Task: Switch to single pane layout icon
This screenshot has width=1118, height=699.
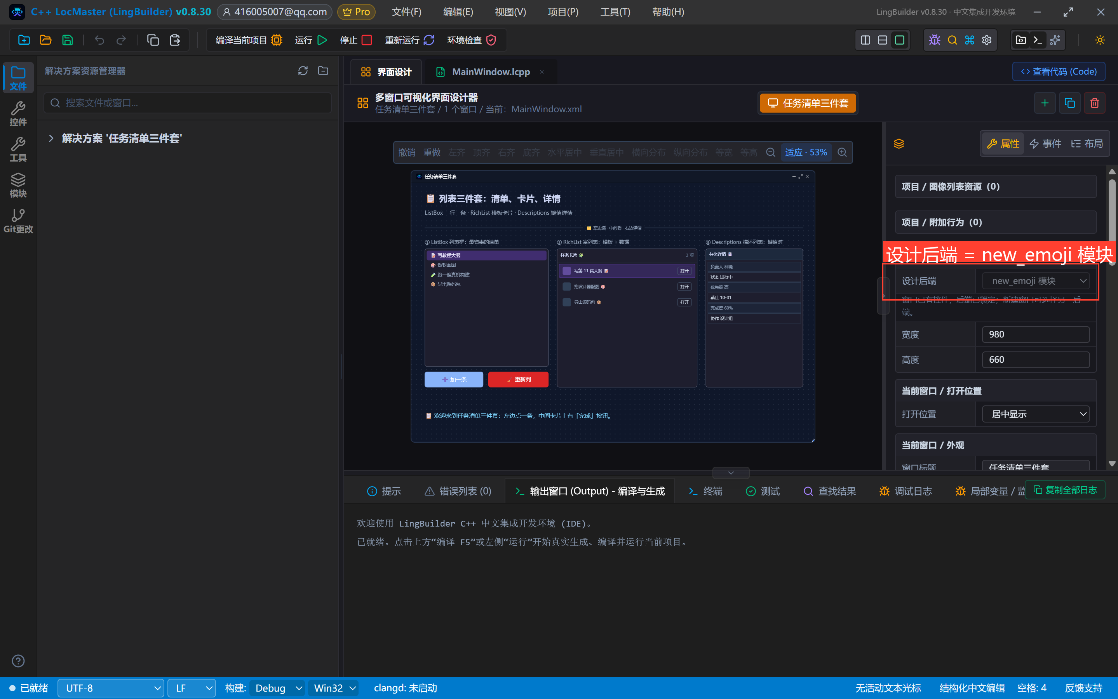Action: tap(899, 40)
